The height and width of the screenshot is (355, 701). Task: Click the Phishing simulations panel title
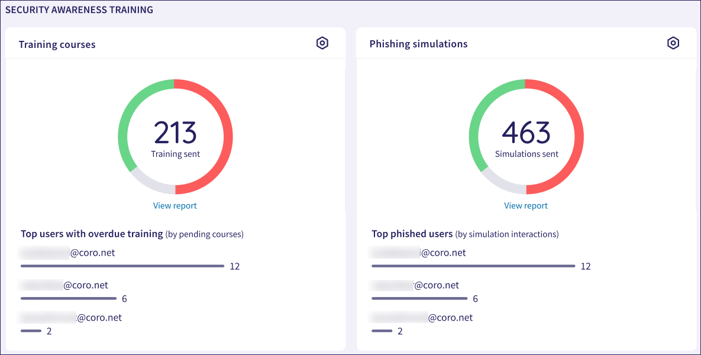click(x=418, y=44)
